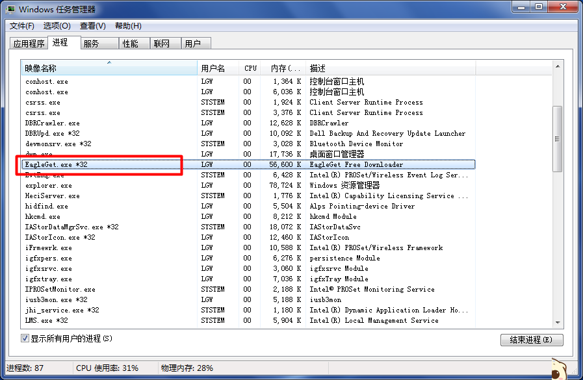Click the Intel(R) Local Management Service description
The height and width of the screenshot is (380, 583).
coord(374,321)
